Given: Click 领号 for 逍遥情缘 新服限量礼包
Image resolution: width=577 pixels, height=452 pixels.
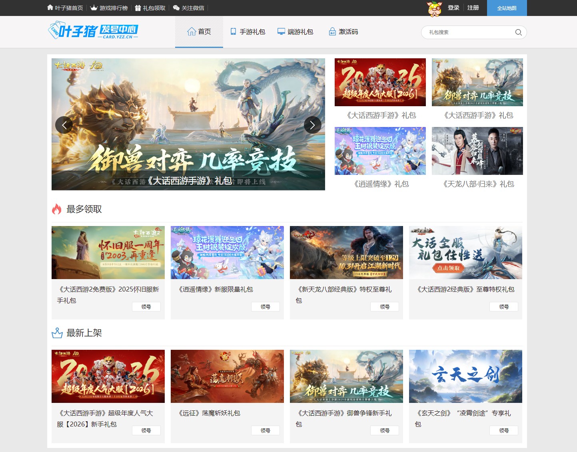Looking at the screenshot, I should [x=265, y=307].
